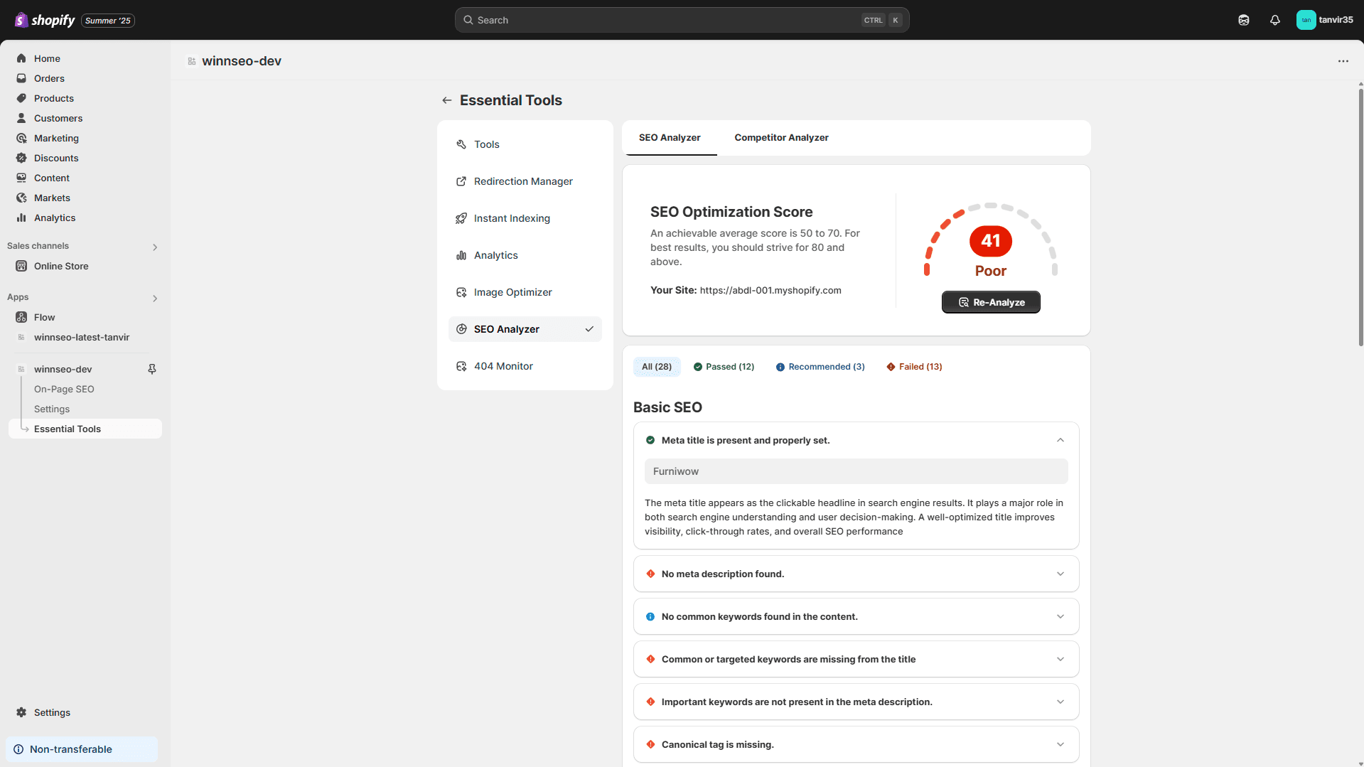Filter results by Passed (12)

724,367
